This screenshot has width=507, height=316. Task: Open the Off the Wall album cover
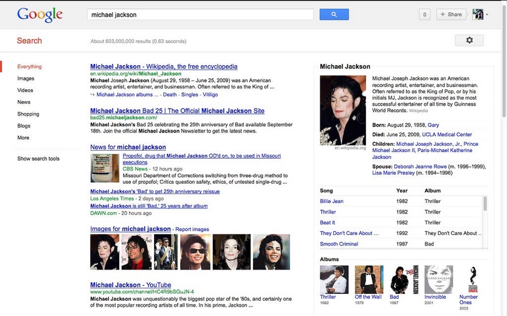tap(369, 280)
